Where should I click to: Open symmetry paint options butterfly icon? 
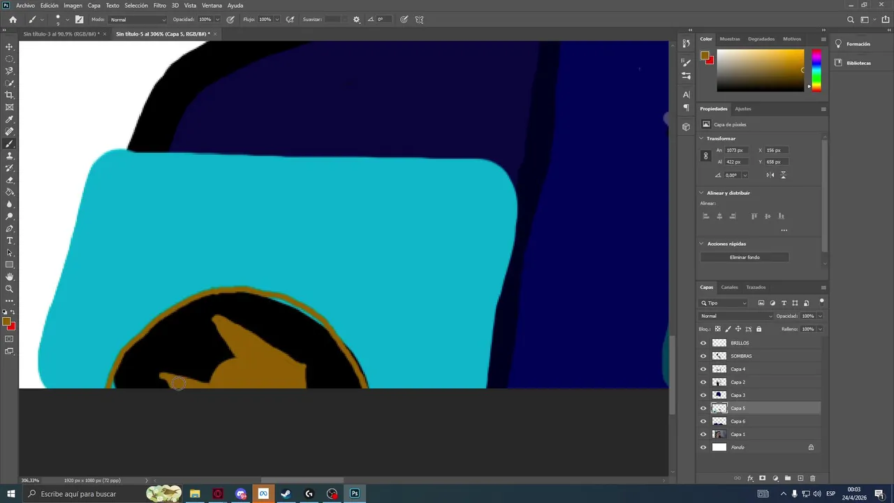pyautogui.click(x=419, y=20)
